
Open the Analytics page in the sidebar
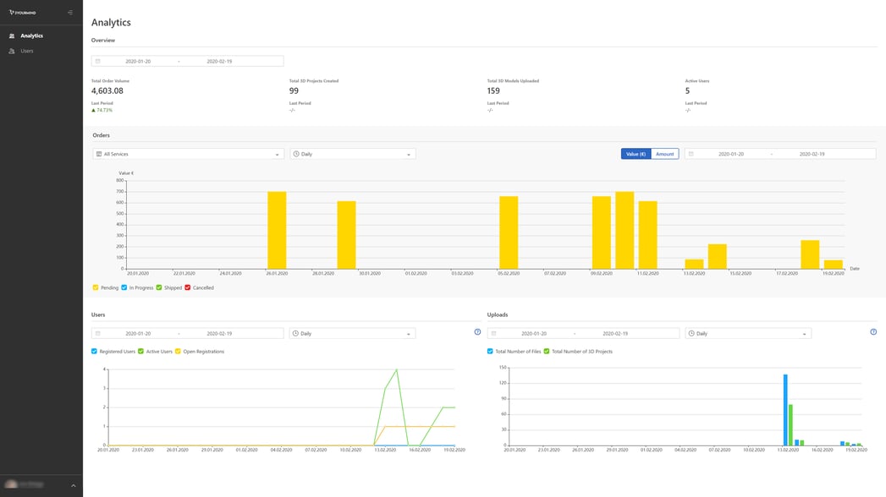pos(31,35)
